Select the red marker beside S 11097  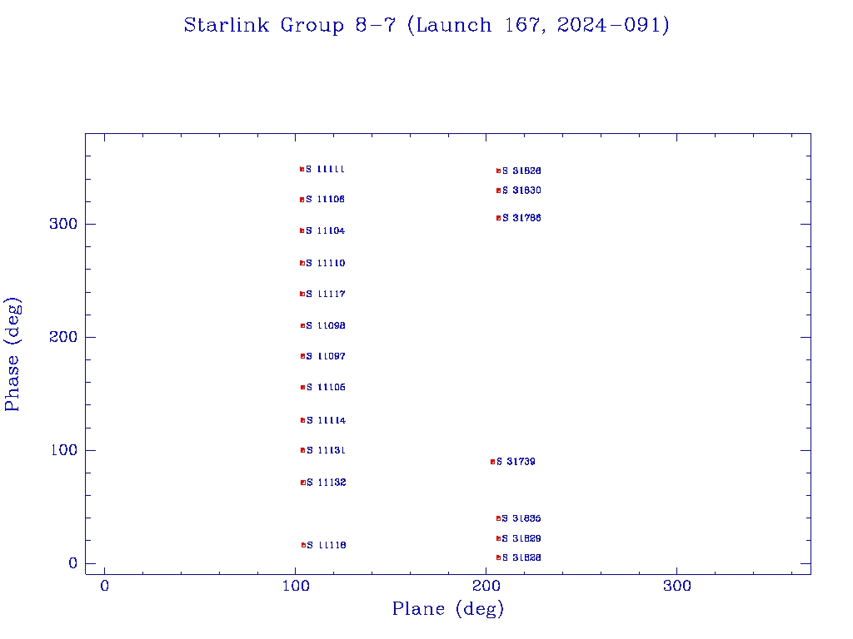(x=303, y=356)
